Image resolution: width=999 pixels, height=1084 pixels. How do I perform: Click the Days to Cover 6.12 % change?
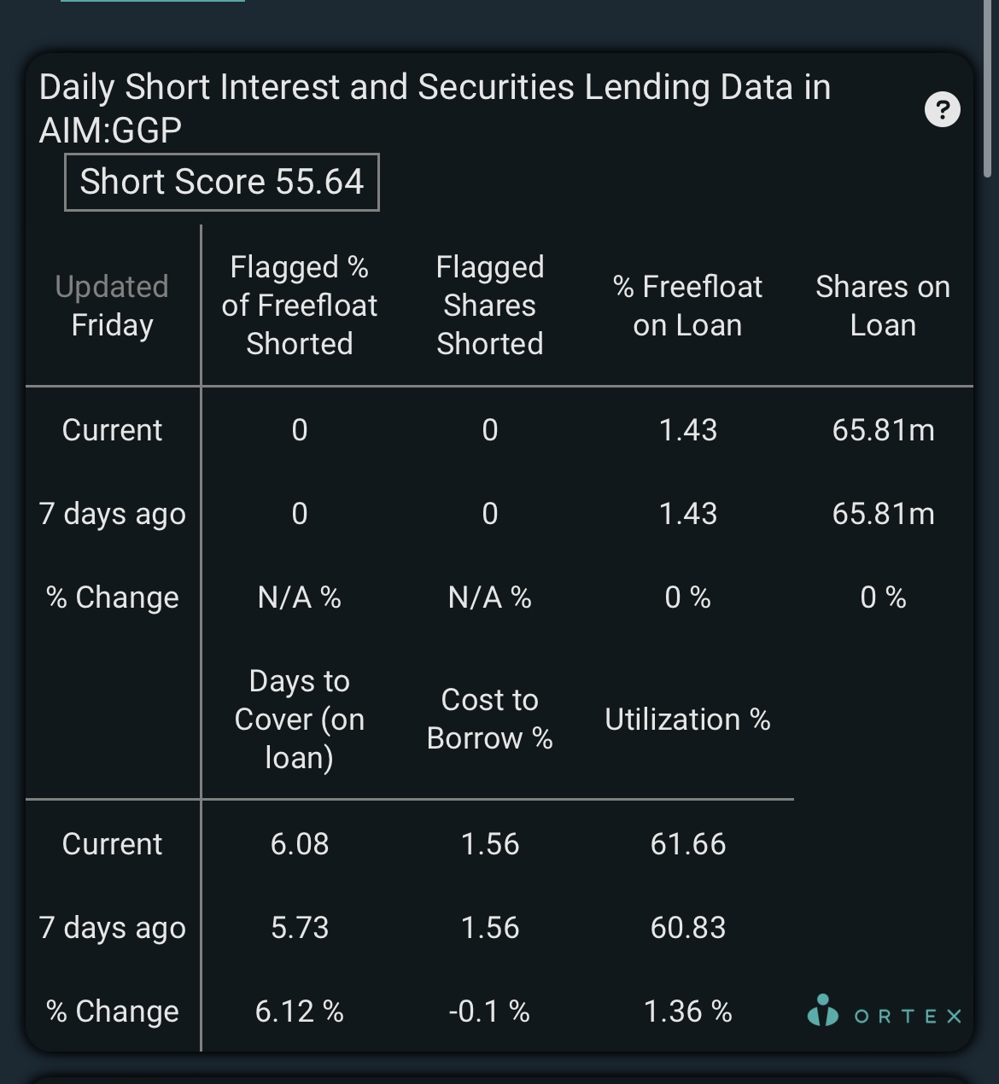(300, 1011)
